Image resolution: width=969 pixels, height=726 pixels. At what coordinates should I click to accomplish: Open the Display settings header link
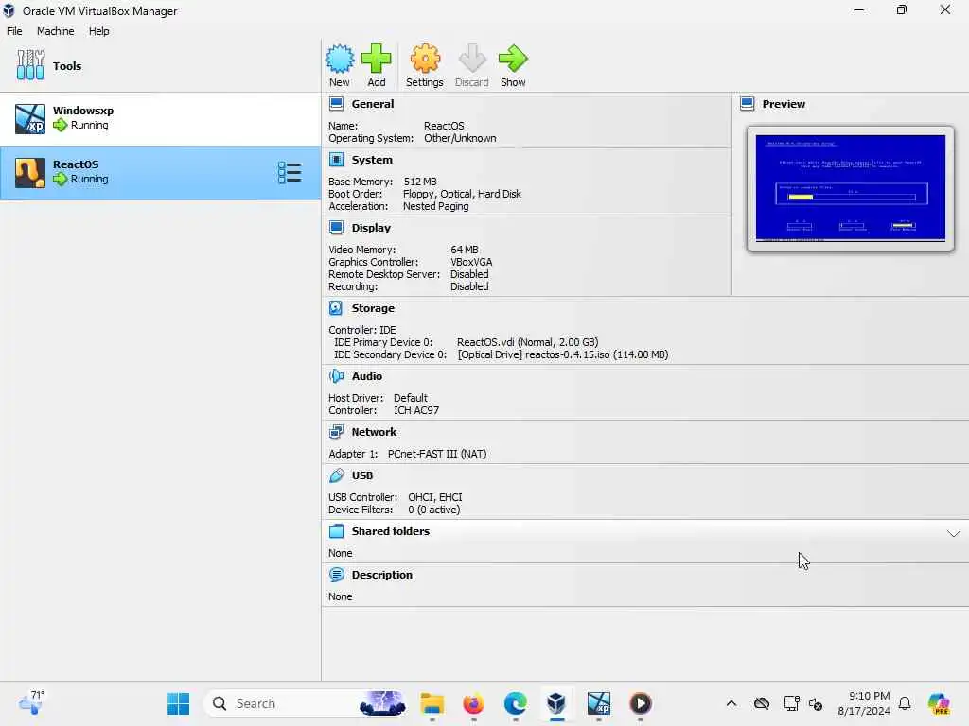click(371, 228)
